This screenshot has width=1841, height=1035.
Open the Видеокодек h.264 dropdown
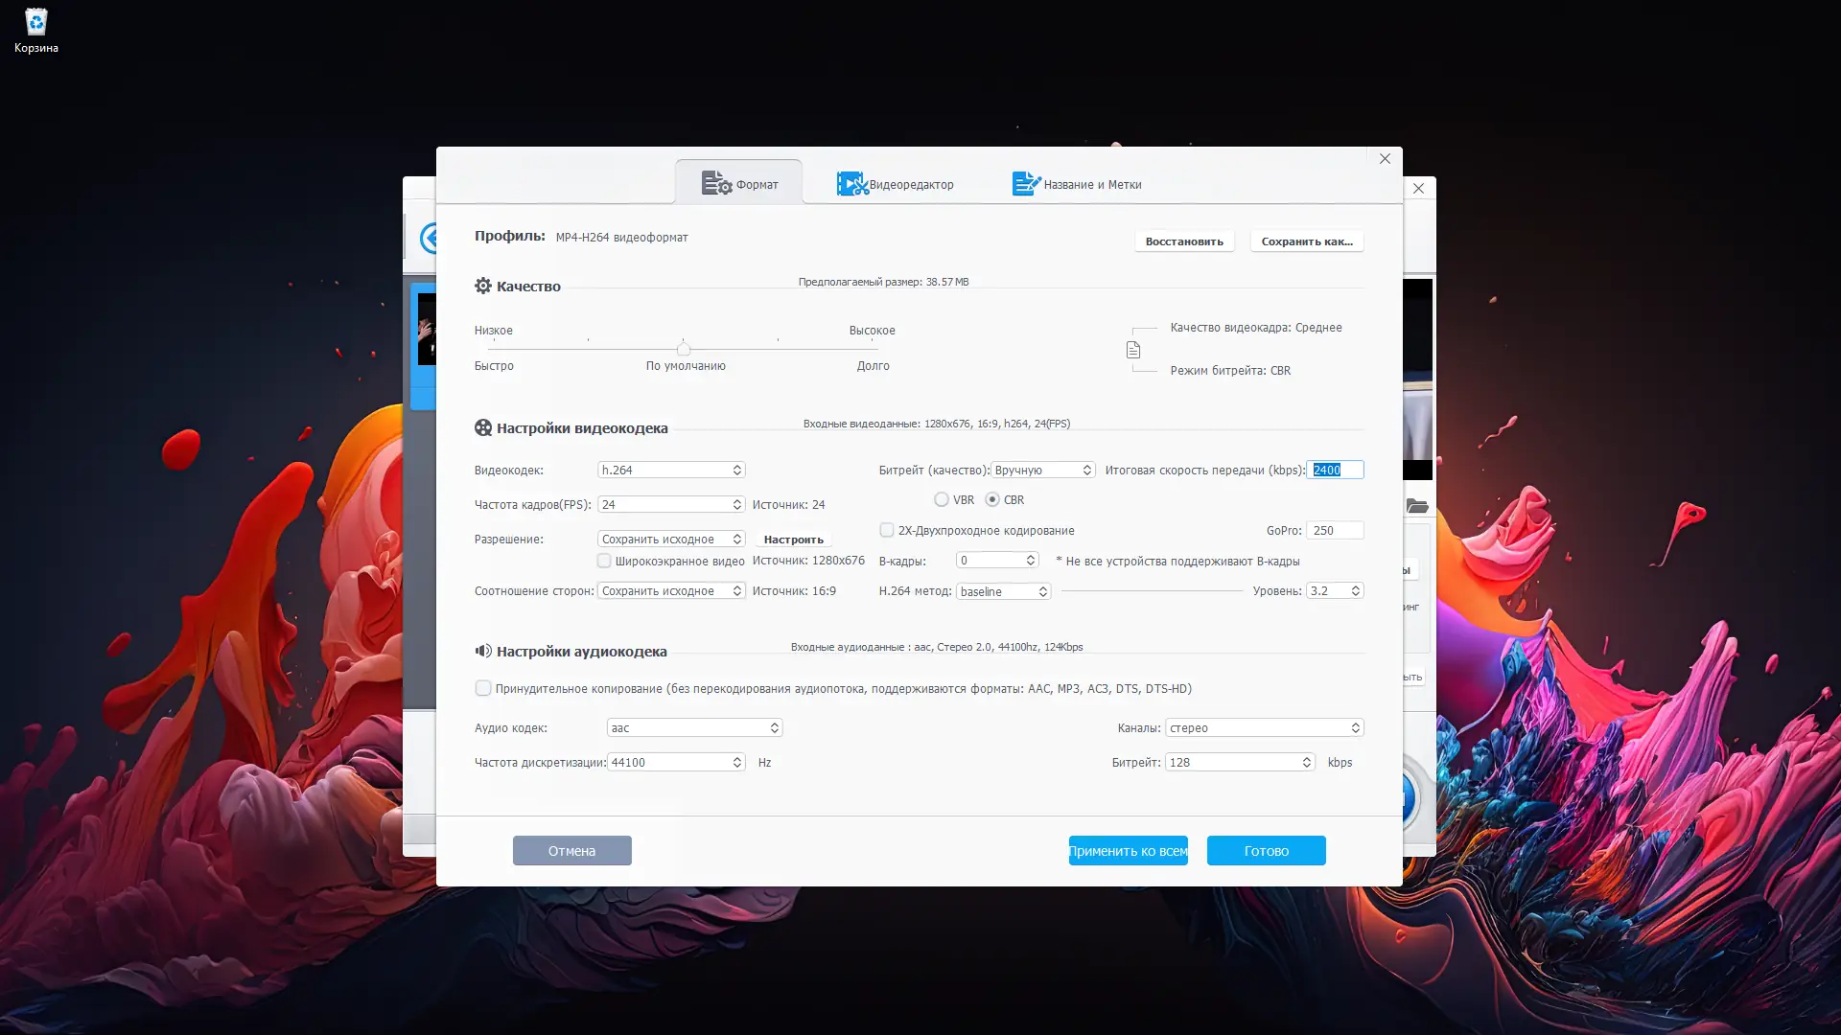pyautogui.click(x=671, y=470)
